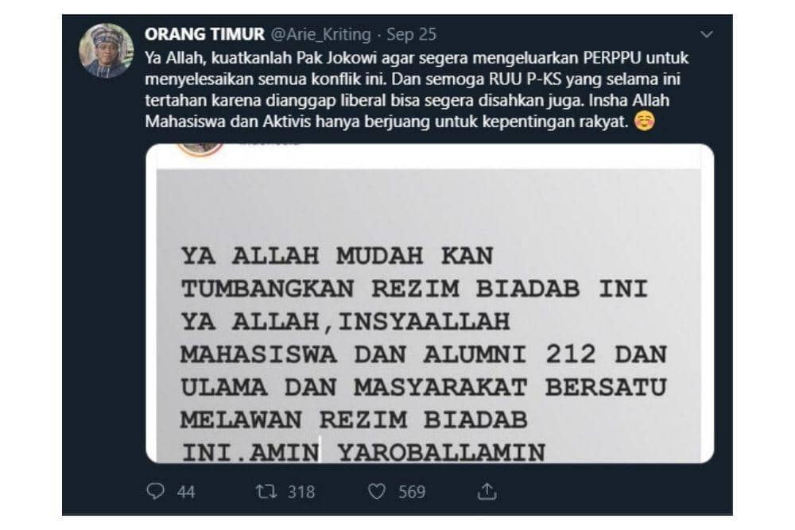Enlarge the attached prayer screenshot image
The width and height of the screenshot is (795, 530).
(x=429, y=303)
